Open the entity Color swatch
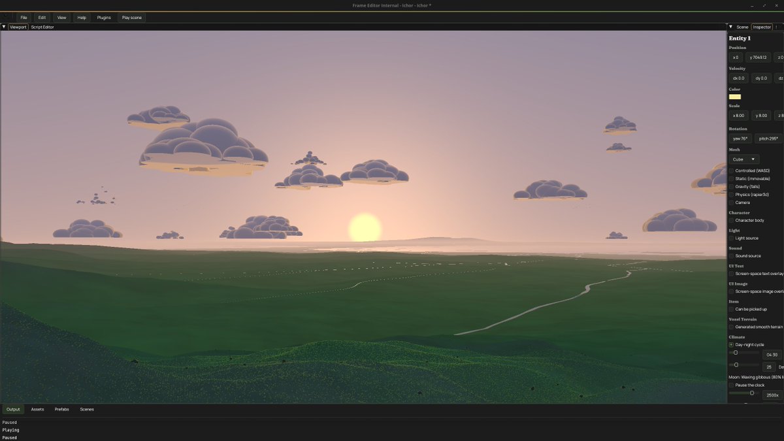The image size is (784, 441). point(735,97)
